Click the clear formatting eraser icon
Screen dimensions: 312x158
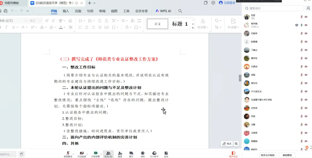point(70,21)
